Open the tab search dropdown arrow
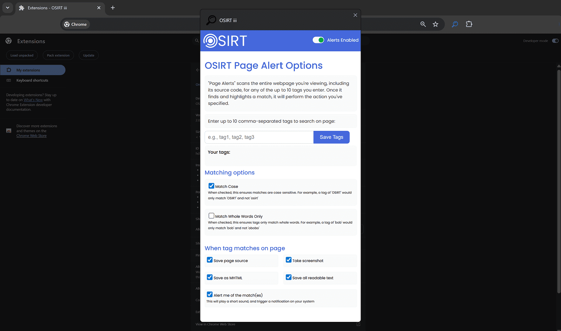561x331 pixels. [x=7, y=8]
